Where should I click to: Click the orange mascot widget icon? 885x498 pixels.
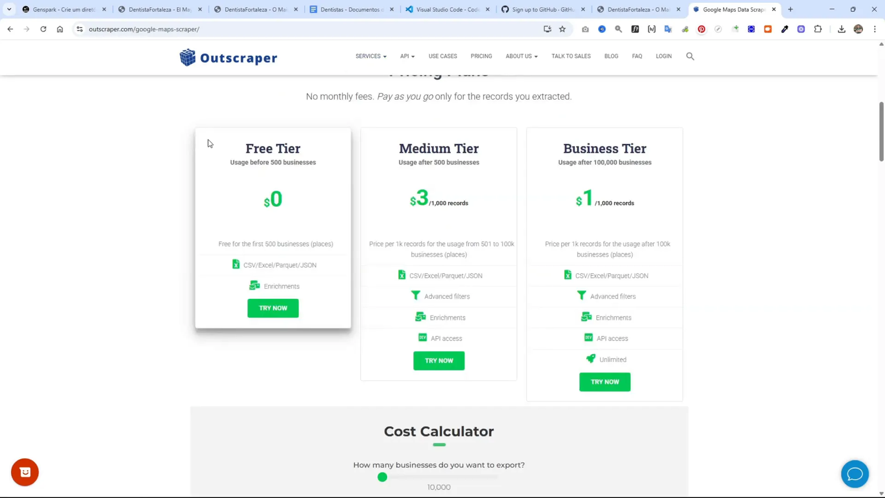[x=24, y=471]
